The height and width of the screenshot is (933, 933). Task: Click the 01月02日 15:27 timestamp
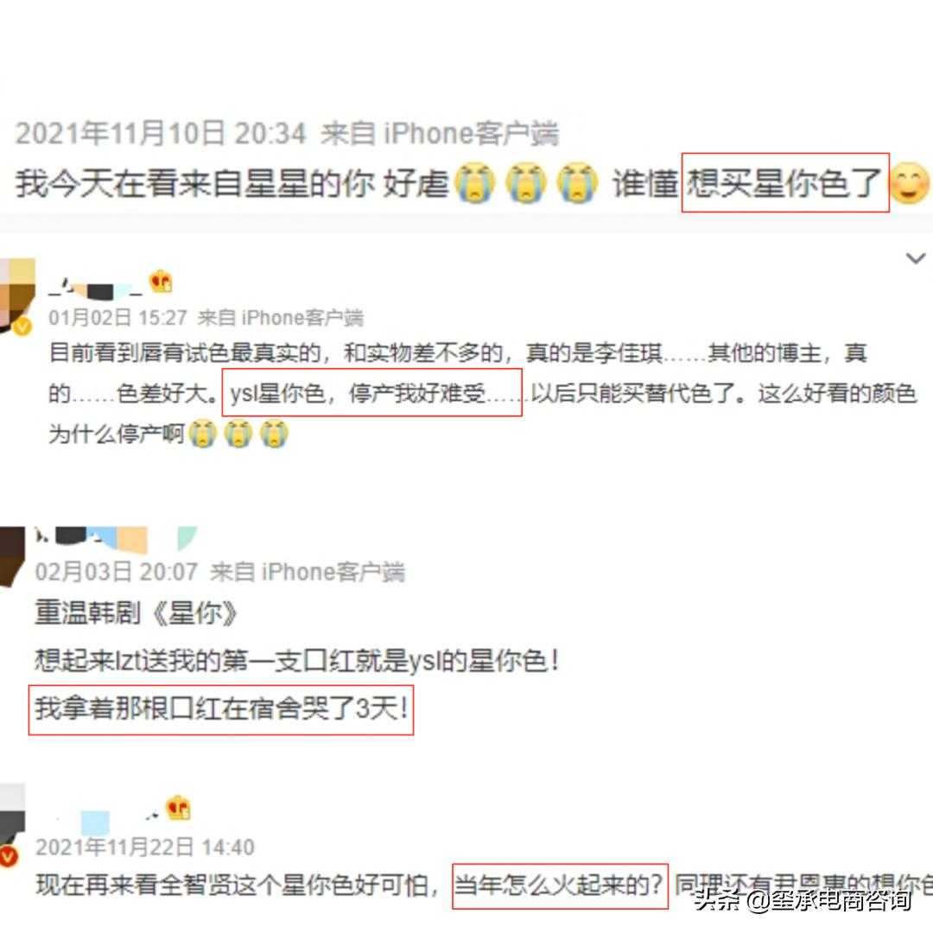117,318
